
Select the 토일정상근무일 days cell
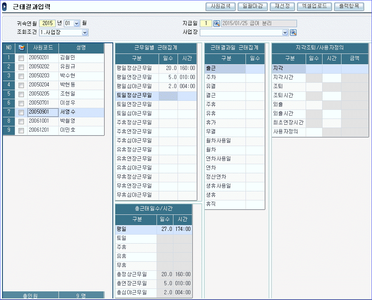tap(168, 95)
